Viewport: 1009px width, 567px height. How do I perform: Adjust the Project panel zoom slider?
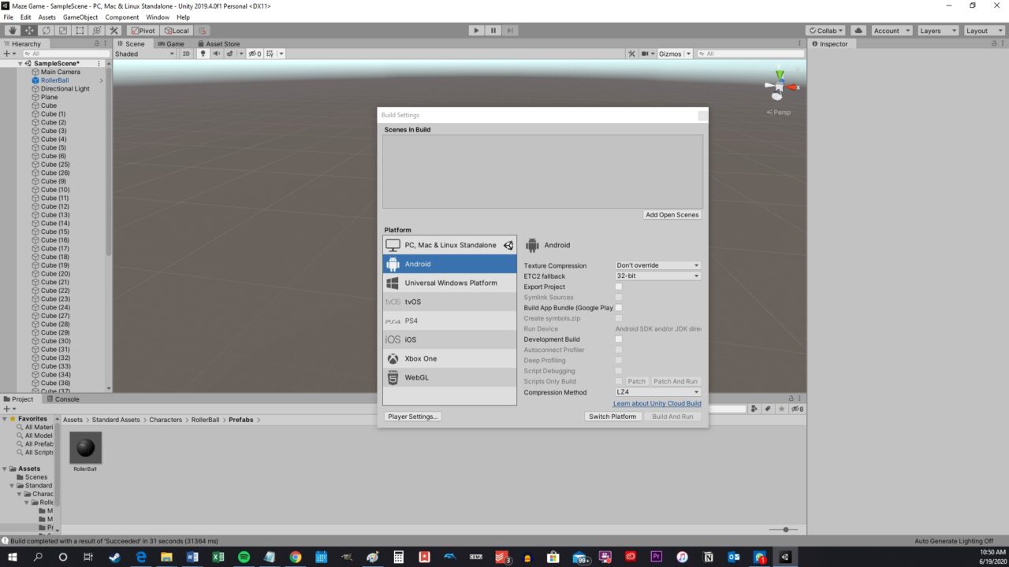(786, 530)
